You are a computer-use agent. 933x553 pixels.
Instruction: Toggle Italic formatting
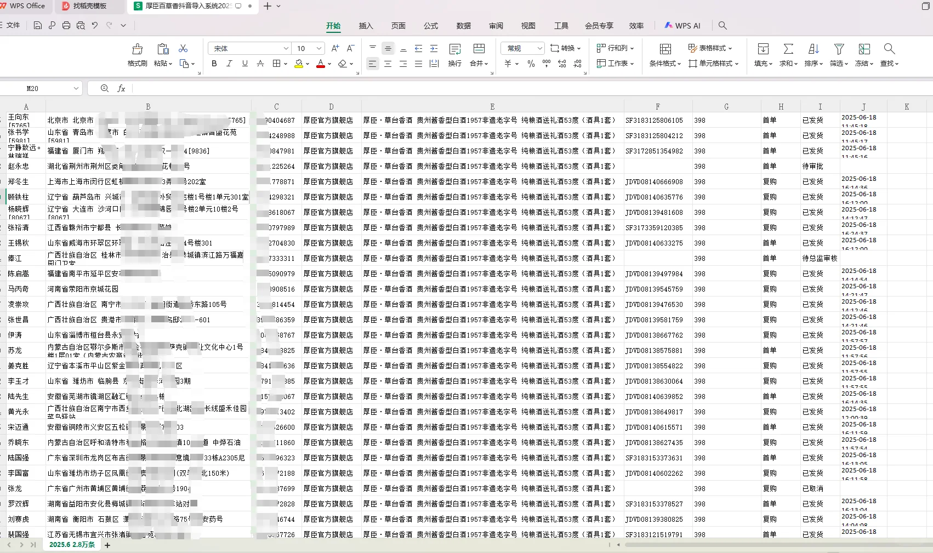click(x=230, y=64)
